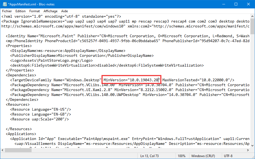Image resolution: width=255 pixels, height=159 pixels.
Task: Maximize the Bloc-notes window
Action: [236, 4]
